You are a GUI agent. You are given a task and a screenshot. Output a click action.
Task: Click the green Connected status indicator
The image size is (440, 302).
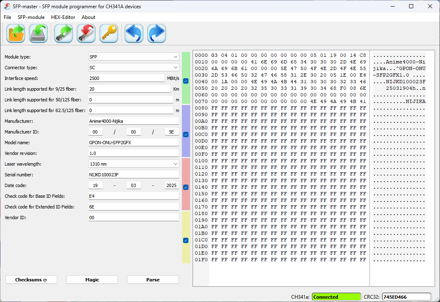[336, 297]
